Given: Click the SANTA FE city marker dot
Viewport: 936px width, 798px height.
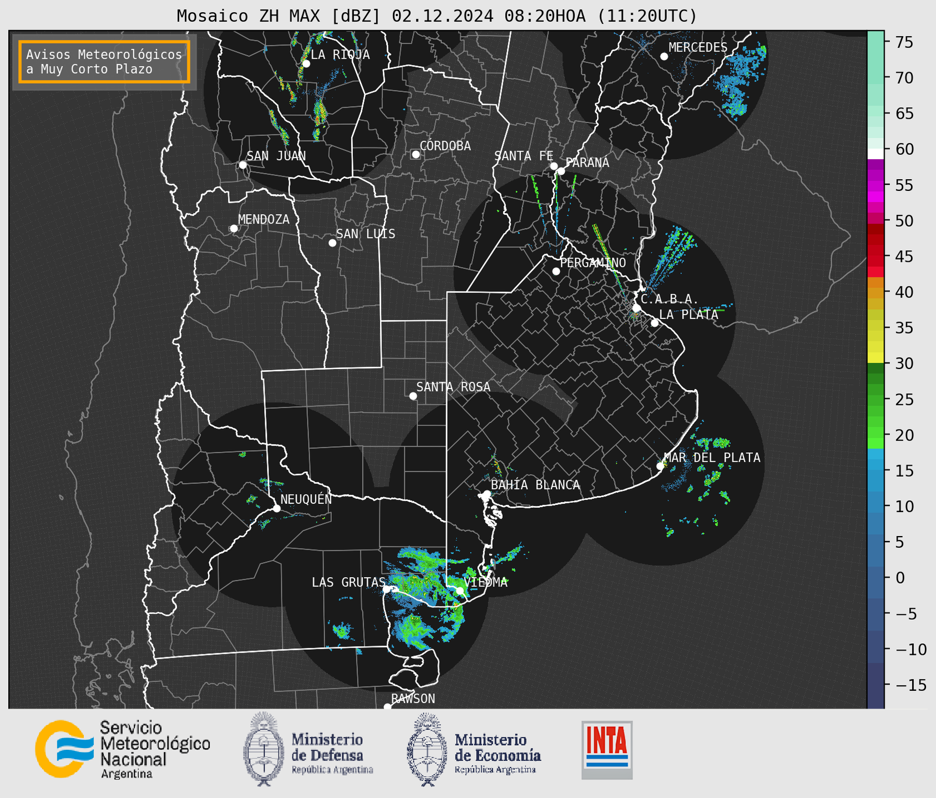Looking at the screenshot, I should [x=554, y=166].
